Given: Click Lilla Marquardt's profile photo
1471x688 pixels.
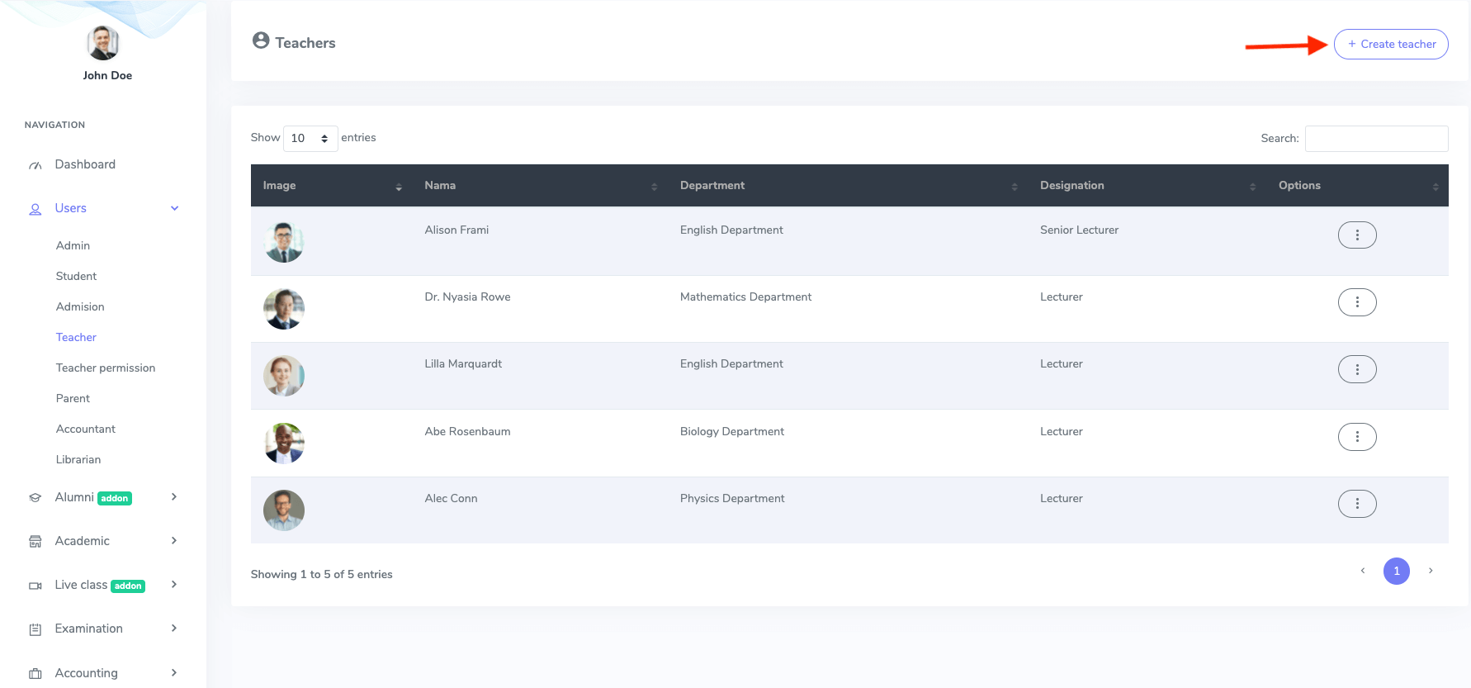Looking at the screenshot, I should (x=284, y=376).
